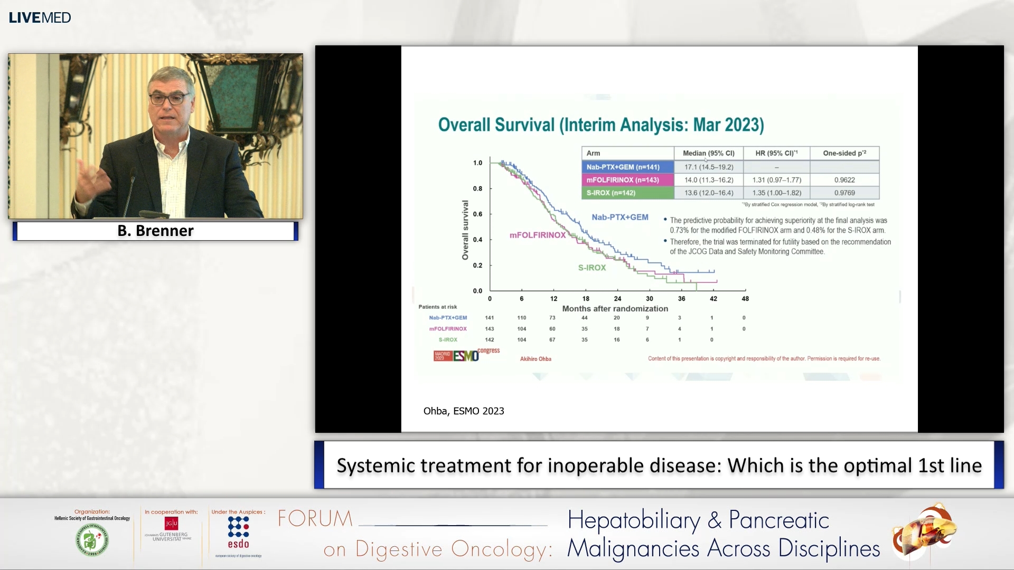
Task: Click the slide title Overall Survival
Action: click(x=601, y=125)
